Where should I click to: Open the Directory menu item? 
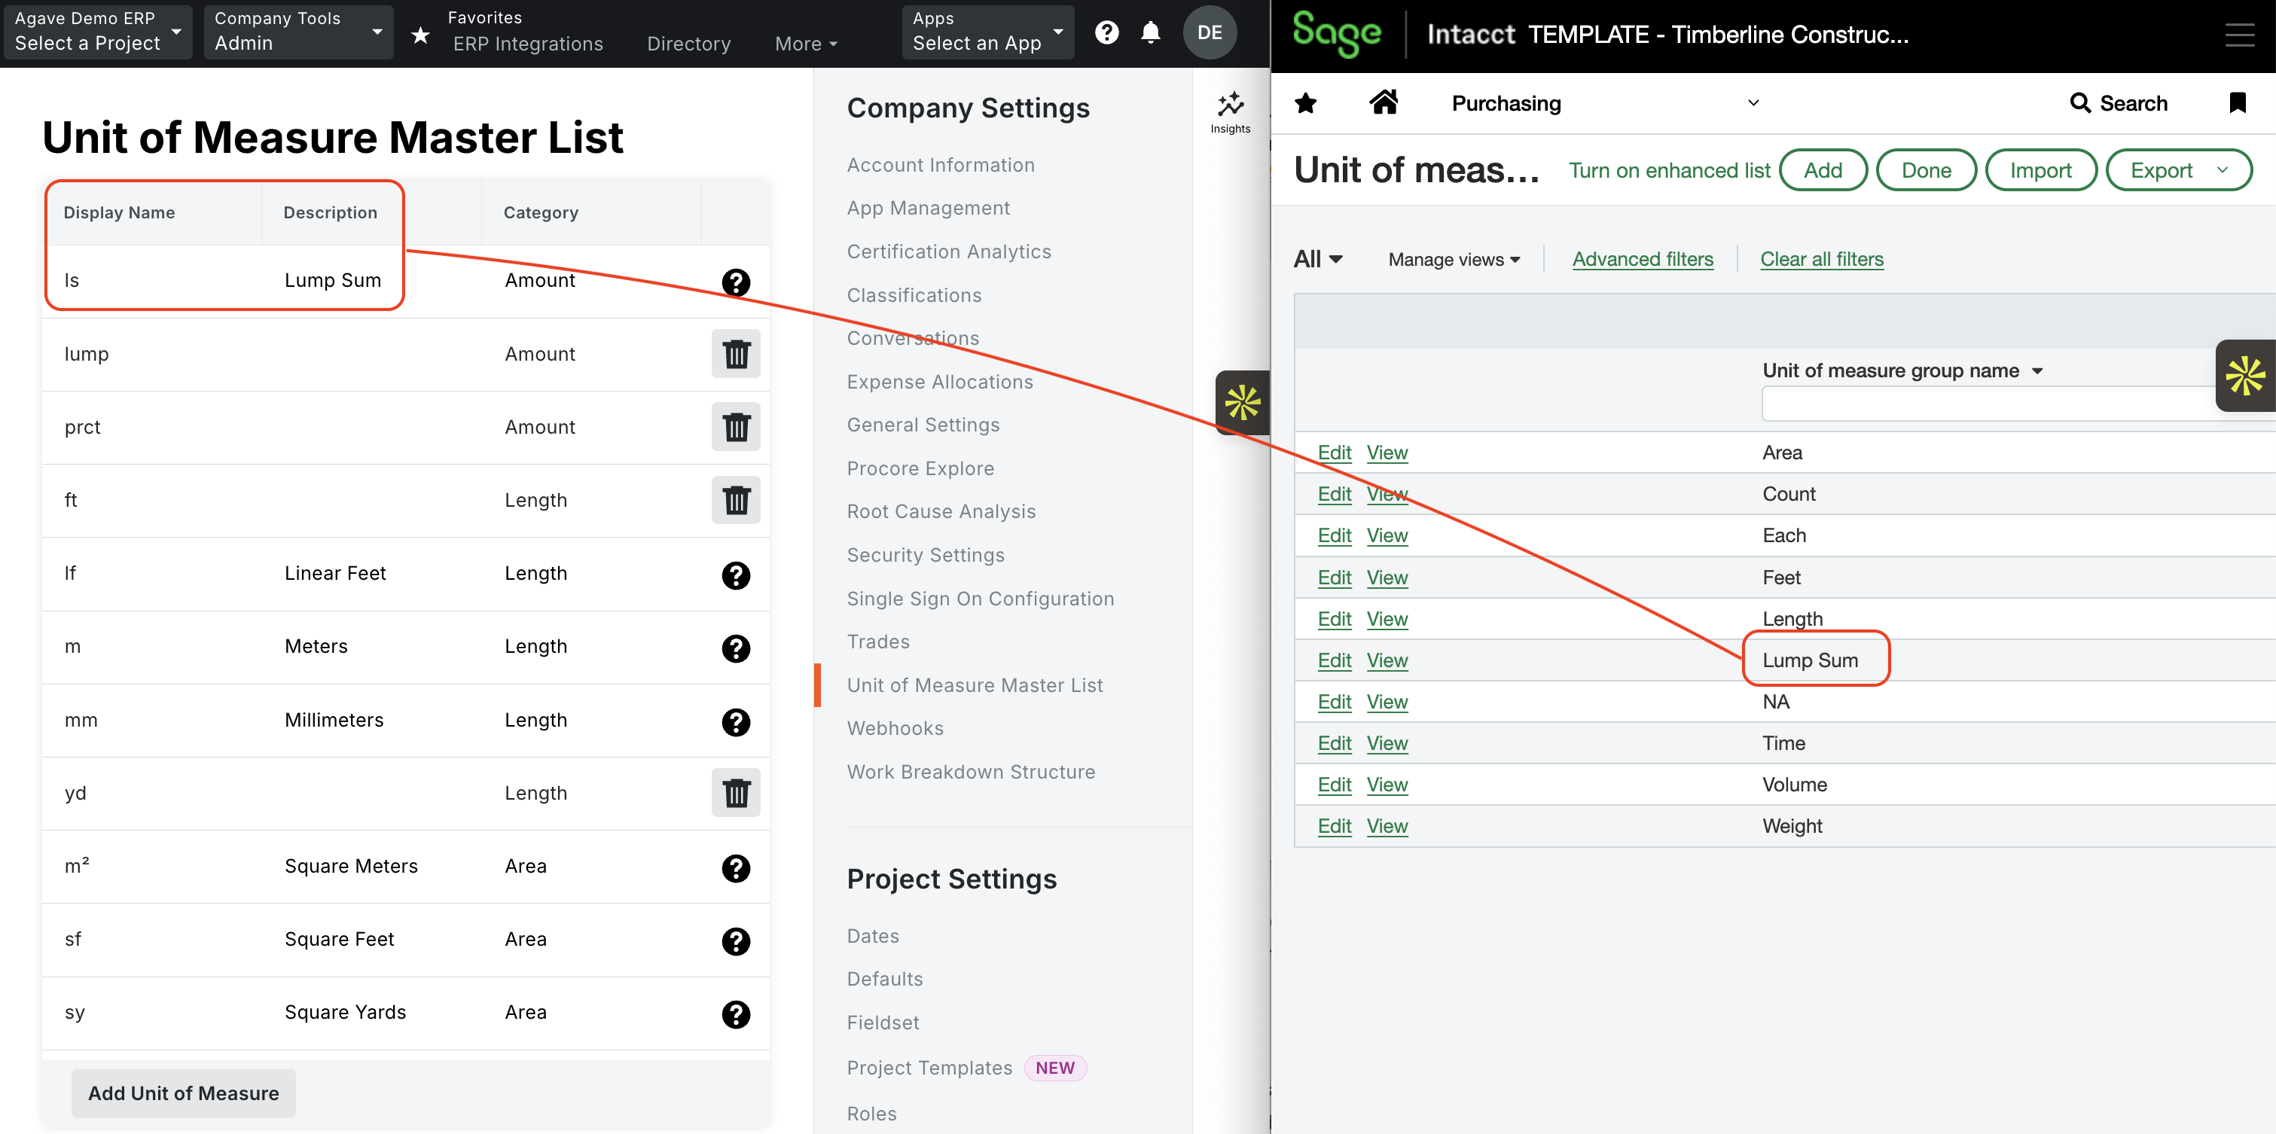click(x=688, y=43)
